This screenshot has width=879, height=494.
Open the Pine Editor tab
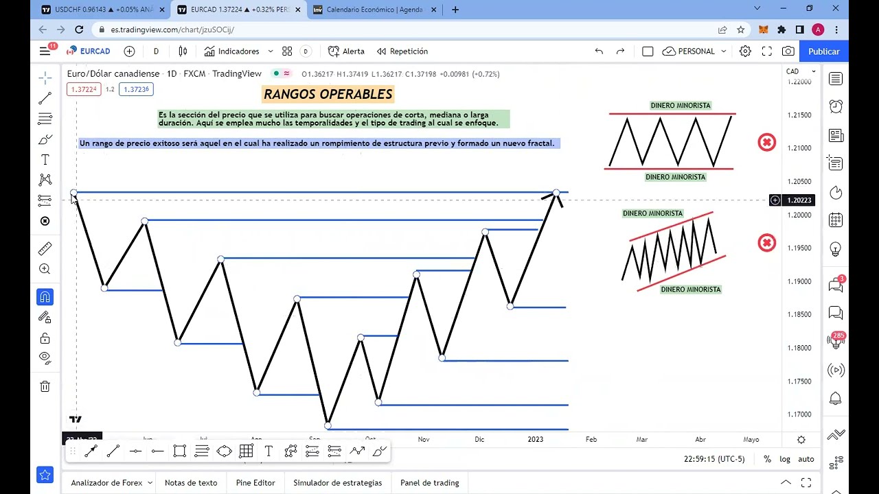(255, 483)
